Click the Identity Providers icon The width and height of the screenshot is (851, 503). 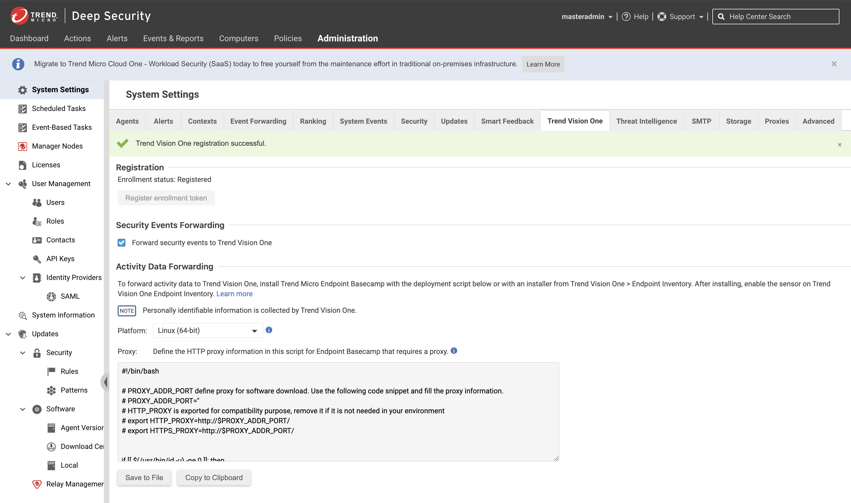37,278
